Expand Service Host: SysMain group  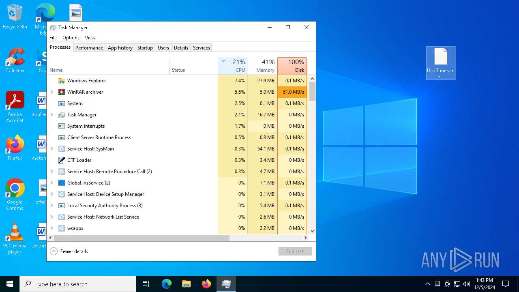coord(51,149)
